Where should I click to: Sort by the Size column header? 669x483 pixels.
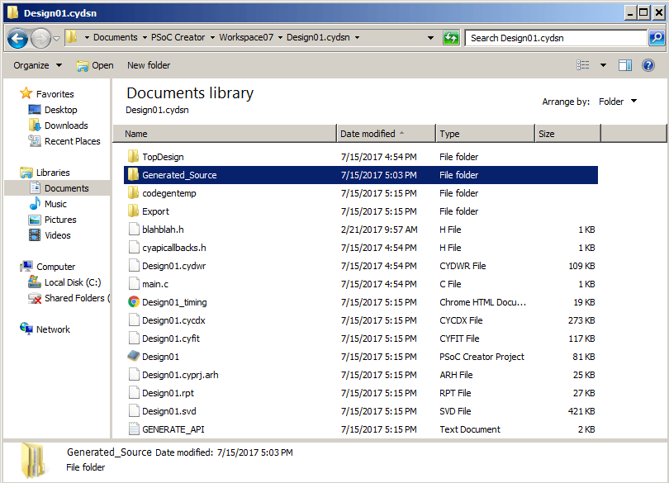(x=568, y=134)
